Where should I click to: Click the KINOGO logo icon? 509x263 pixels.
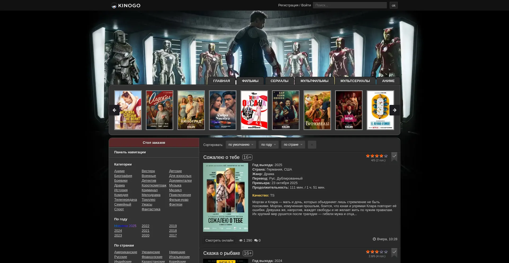coord(114,6)
